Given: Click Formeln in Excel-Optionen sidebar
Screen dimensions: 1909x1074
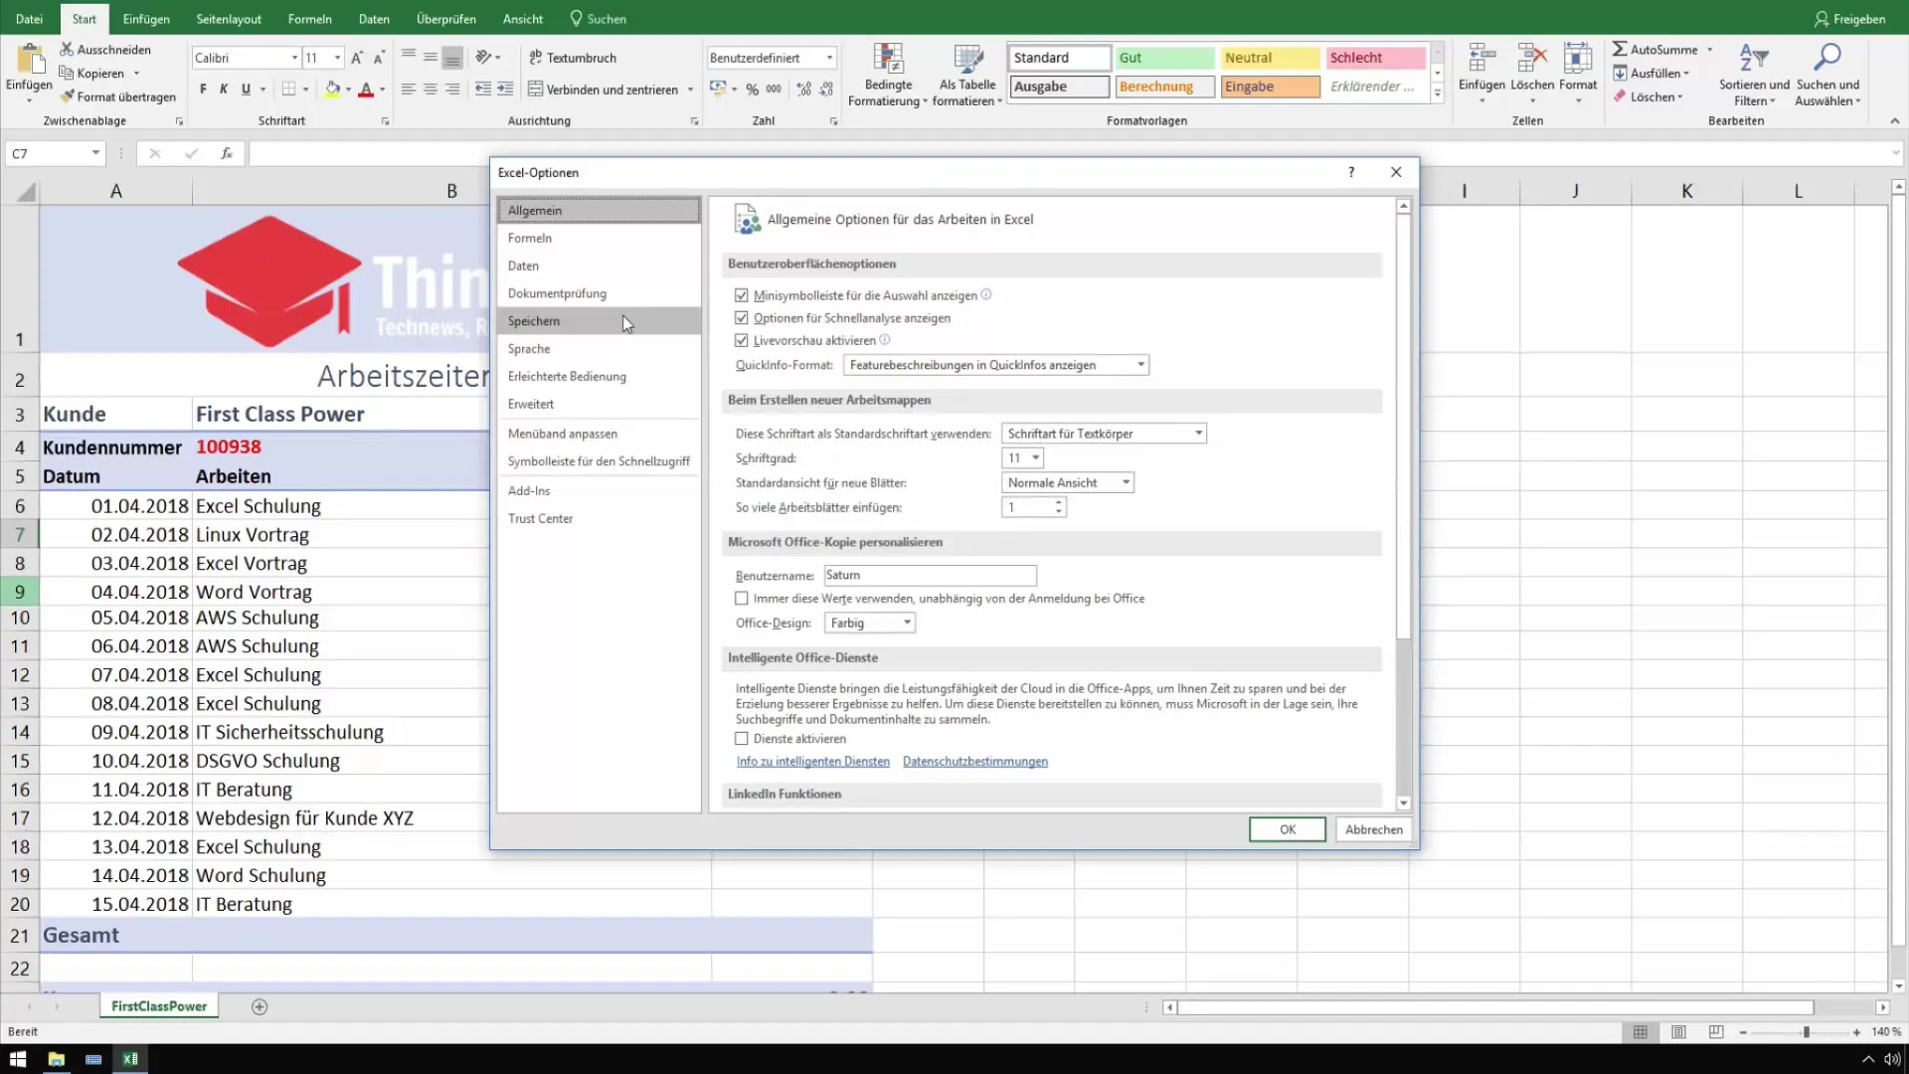Looking at the screenshot, I should (x=530, y=238).
